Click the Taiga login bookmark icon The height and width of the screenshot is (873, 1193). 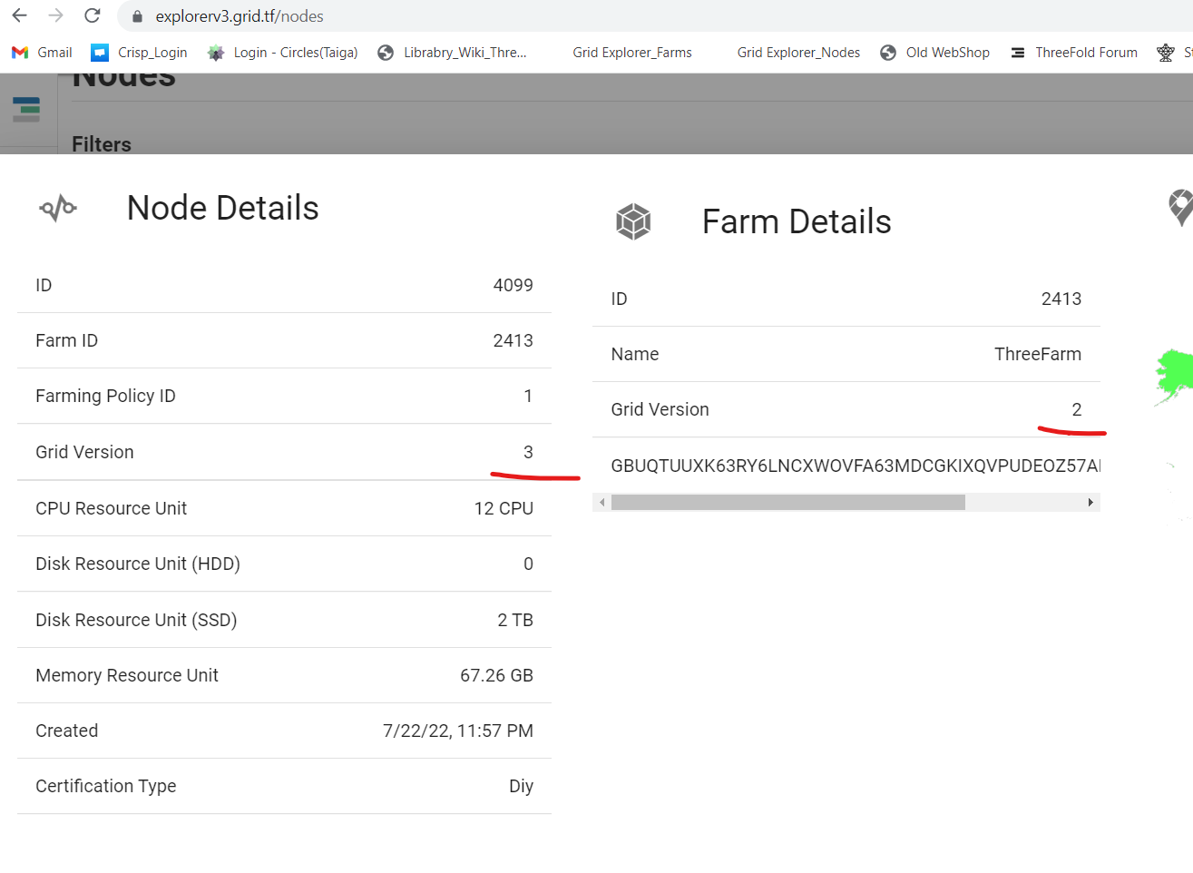click(x=215, y=52)
